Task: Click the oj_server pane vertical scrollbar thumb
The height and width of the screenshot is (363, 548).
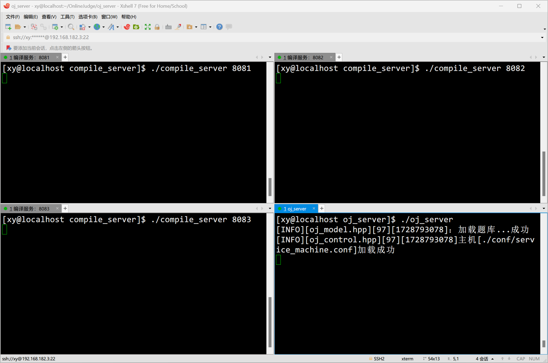Action: [x=543, y=343]
